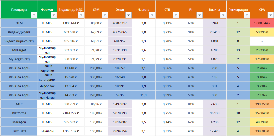
Task: Click the Охват filter arrow button
Action: [128, 15]
